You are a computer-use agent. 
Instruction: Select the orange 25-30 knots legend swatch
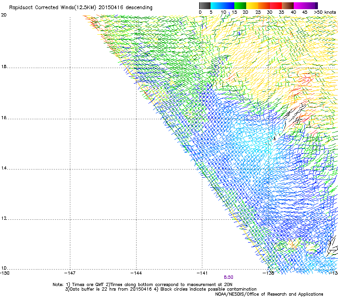(x=264, y=5)
